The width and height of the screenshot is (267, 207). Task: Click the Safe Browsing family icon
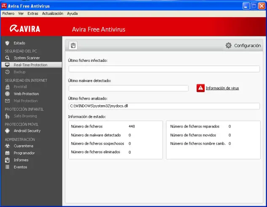(7, 116)
